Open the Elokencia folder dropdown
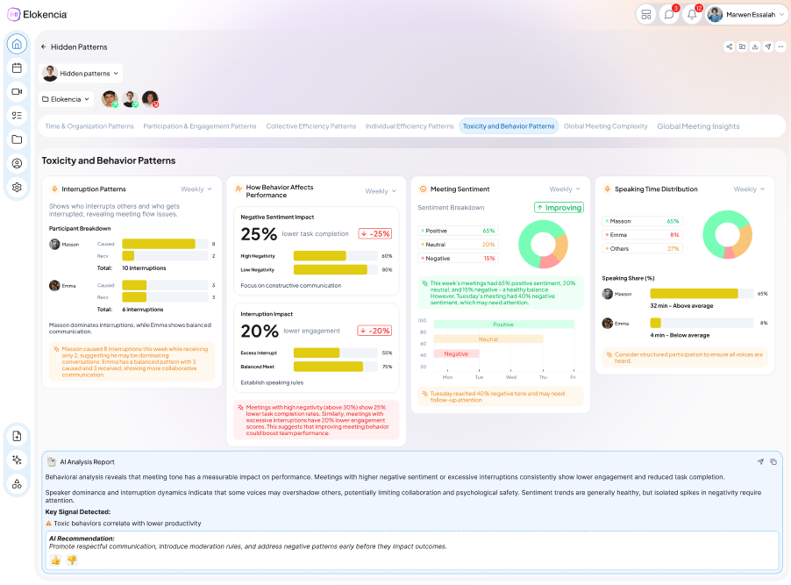 click(66, 99)
